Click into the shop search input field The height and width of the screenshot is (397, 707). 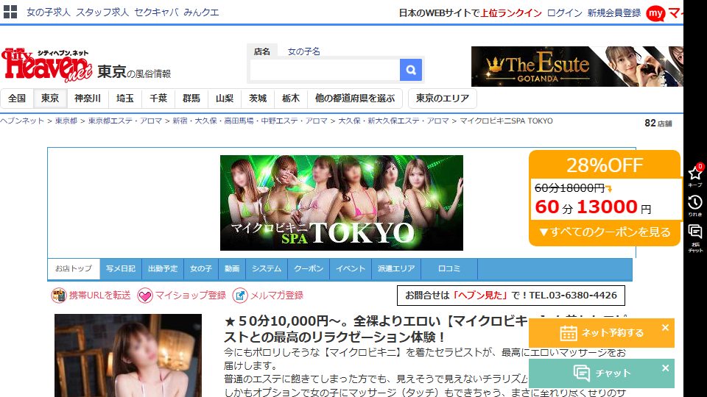click(325, 70)
